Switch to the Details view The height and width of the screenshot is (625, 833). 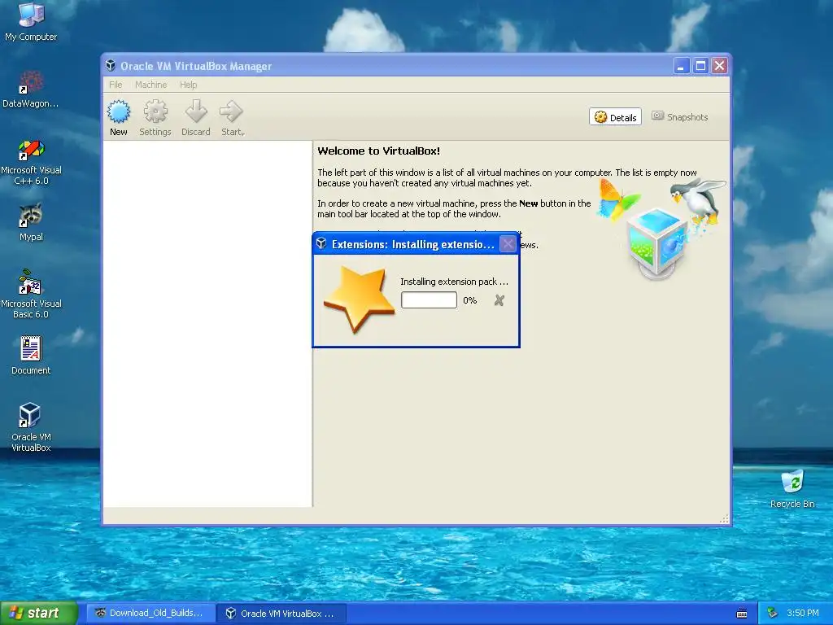coord(615,117)
